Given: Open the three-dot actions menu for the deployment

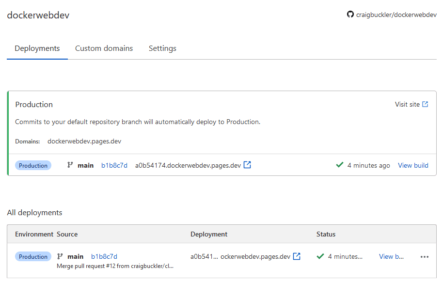Looking at the screenshot, I should click(x=425, y=257).
